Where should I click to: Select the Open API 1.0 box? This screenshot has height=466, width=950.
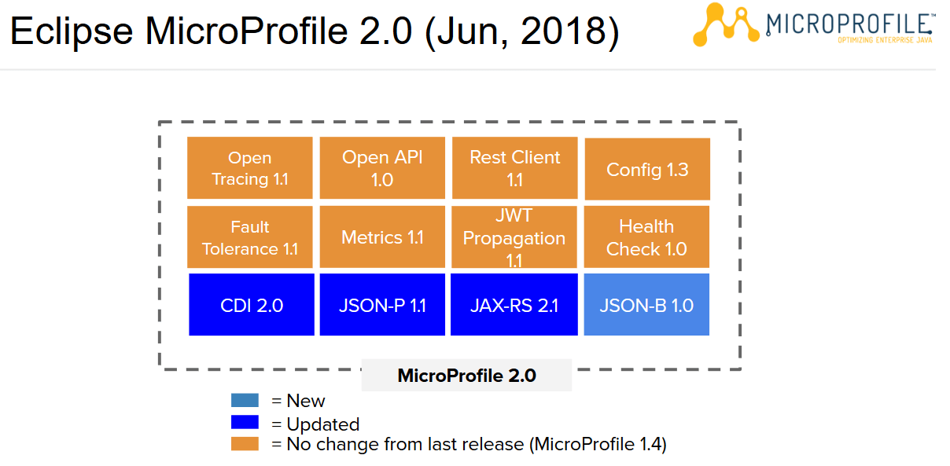[382, 168]
